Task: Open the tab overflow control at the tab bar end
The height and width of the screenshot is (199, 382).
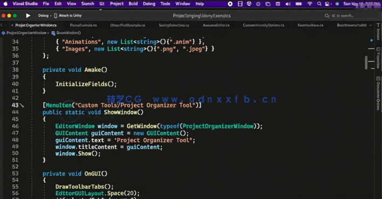Action: [371, 25]
